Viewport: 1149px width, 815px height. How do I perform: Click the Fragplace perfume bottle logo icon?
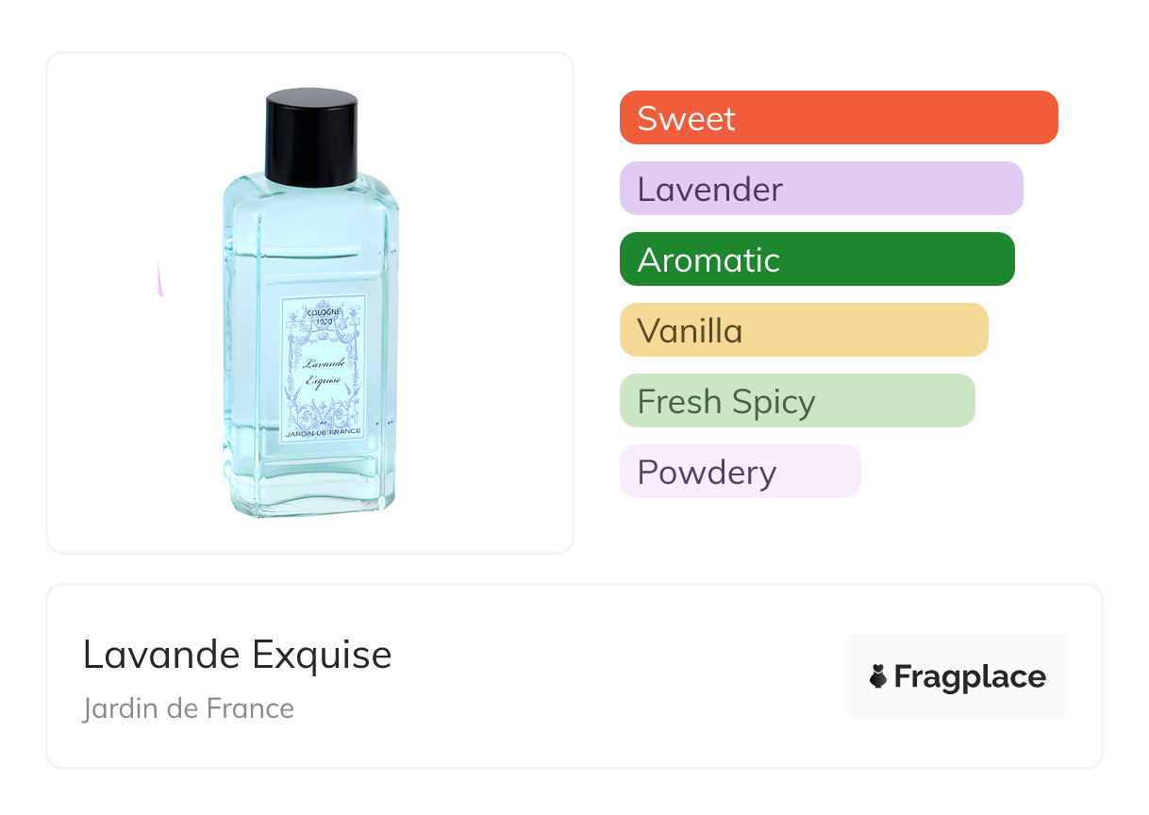[878, 676]
